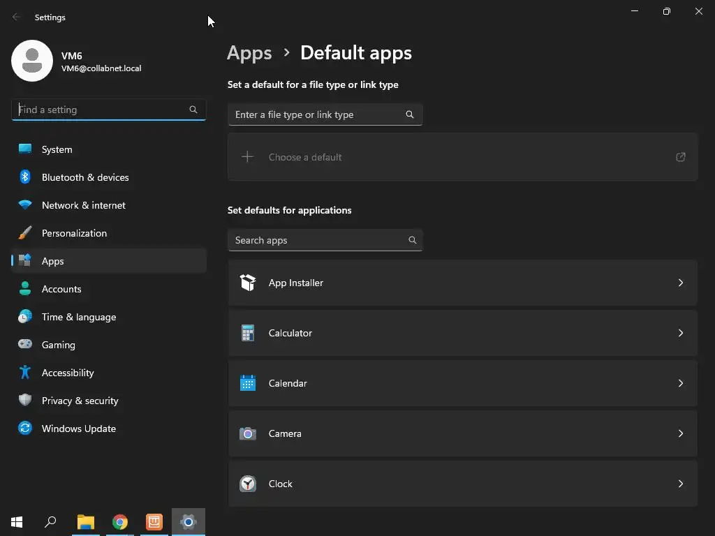
Task: Click the Camera app icon
Action: point(248,433)
